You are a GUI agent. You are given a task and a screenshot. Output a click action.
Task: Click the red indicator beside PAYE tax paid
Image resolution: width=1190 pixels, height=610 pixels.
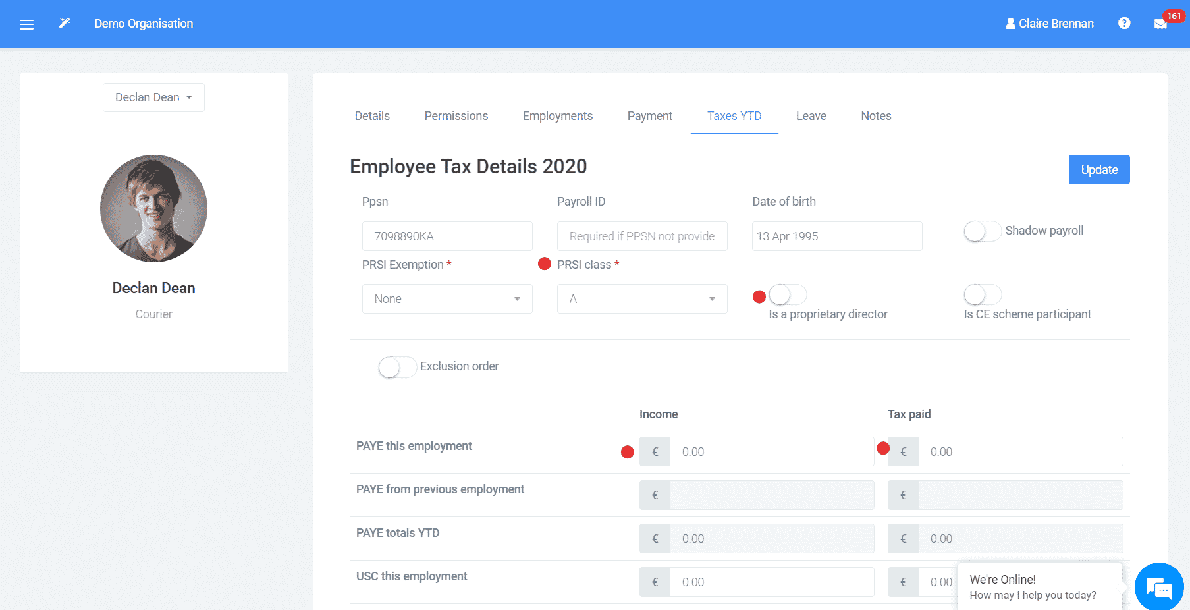click(x=882, y=449)
